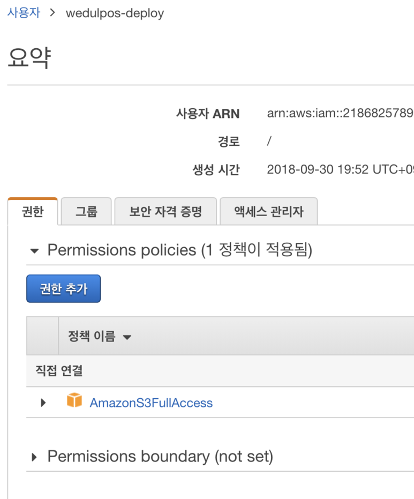
Task: Switch to the 액세스 관리자 tab
Action: 269,211
